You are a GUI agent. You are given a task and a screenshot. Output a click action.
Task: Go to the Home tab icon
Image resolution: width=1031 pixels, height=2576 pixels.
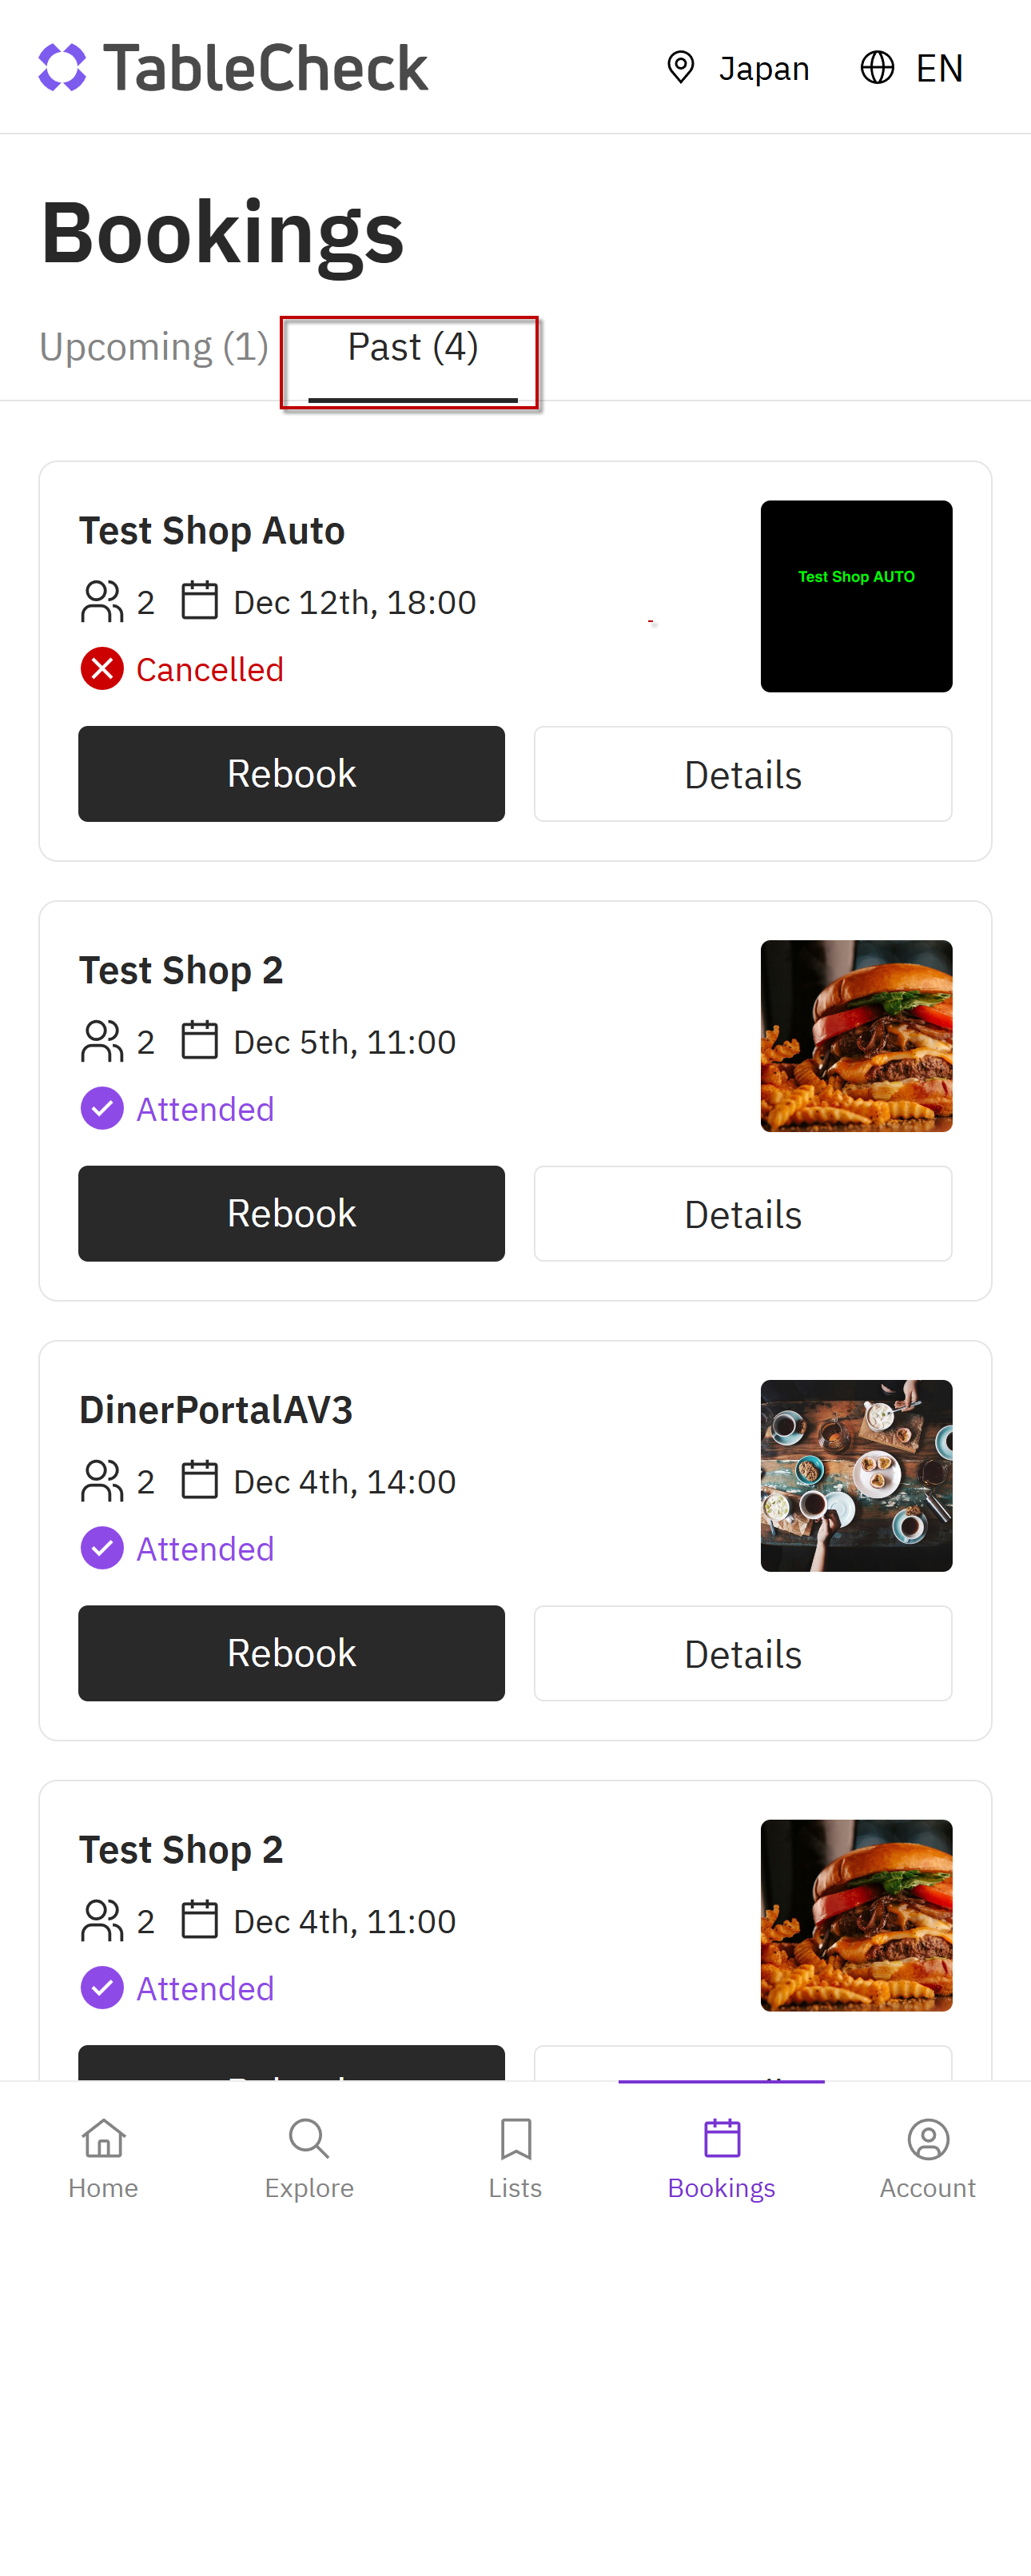point(103,2139)
